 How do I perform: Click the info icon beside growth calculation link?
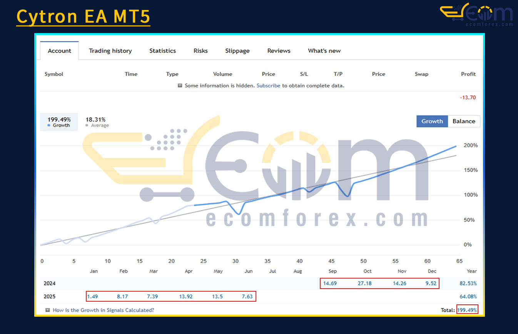pyautogui.click(x=47, y=310)
